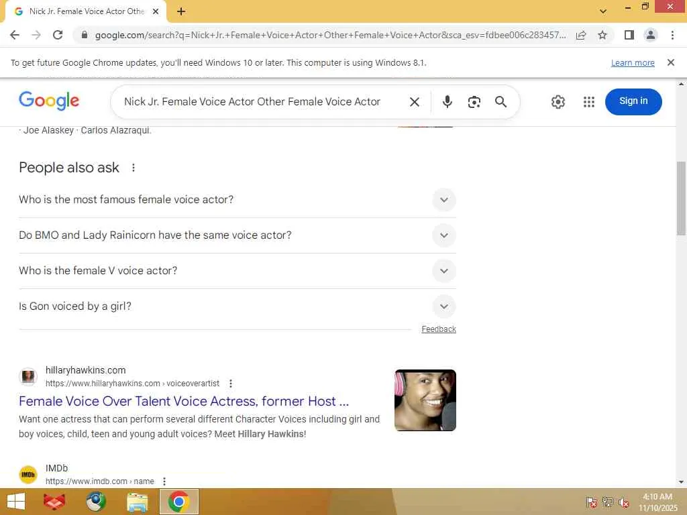
Task: Share this page from the address bar
Action: 581,35
